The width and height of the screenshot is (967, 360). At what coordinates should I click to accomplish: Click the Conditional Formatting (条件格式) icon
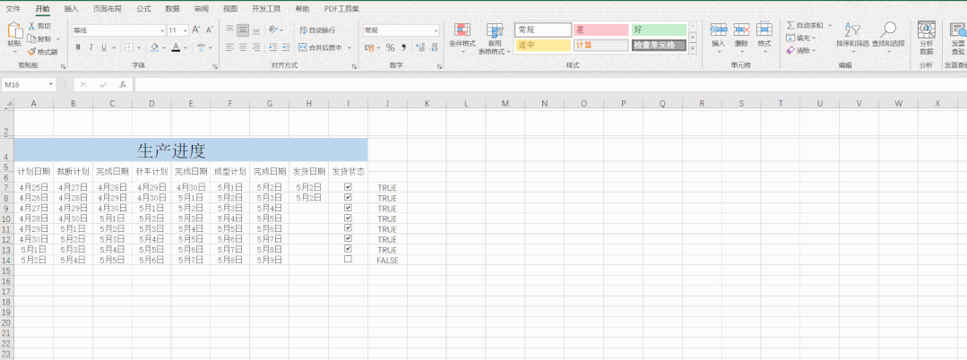[x=462, y=30]
